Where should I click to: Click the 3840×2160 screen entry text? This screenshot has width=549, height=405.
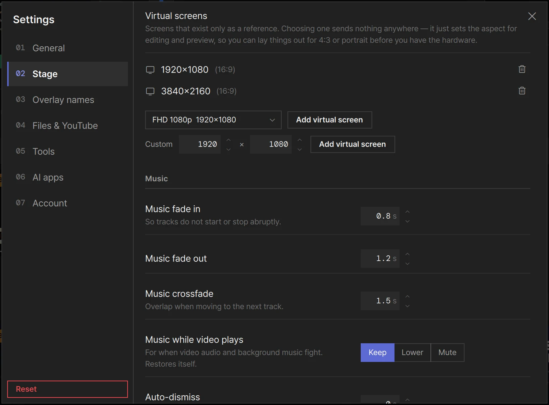click(x=186, y=91)
